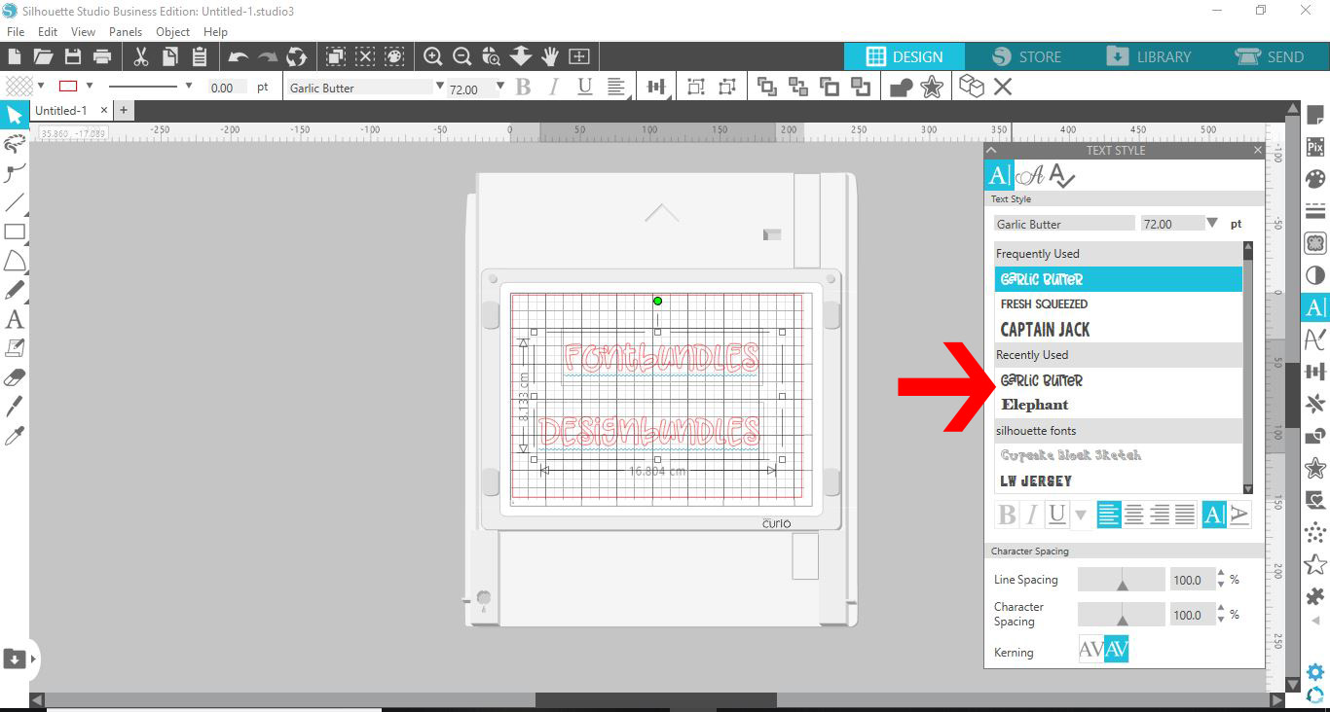This screenshot has width=1330, height=712.
Task: Select the Line drawing tool
Action: [15, 202]
